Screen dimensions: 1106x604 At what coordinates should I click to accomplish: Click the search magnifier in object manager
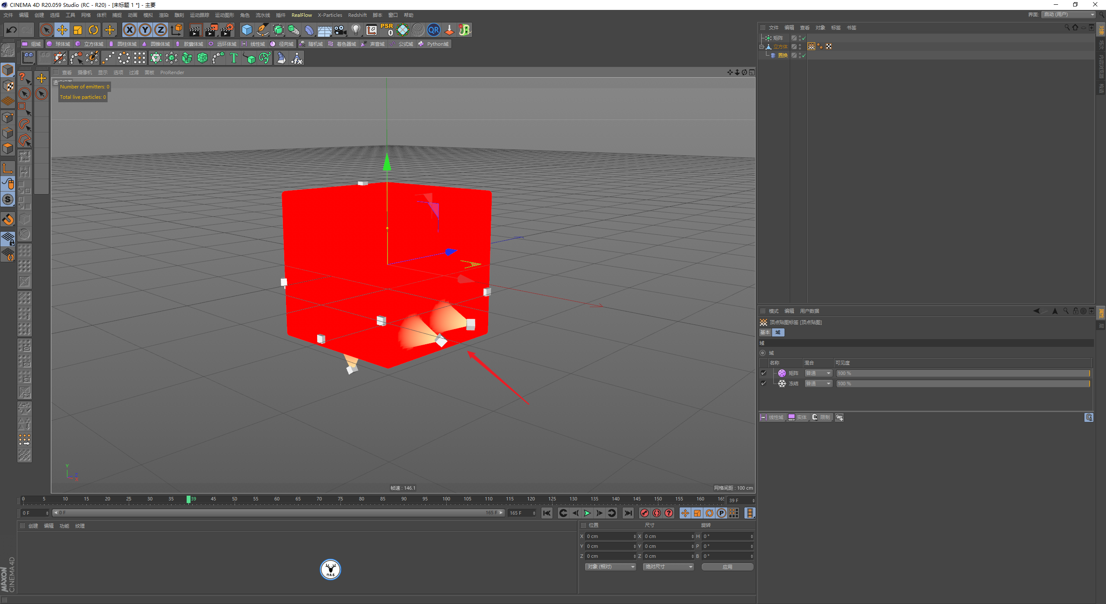point(1067,27)
